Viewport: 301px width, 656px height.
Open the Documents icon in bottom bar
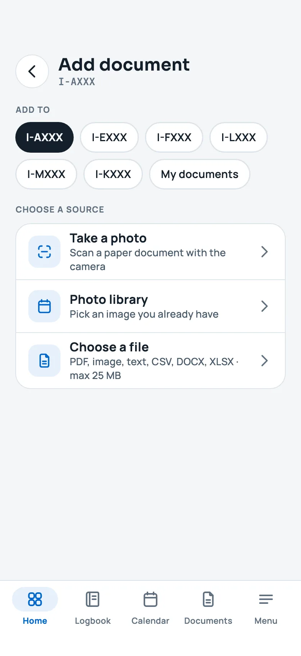point(208,599)
